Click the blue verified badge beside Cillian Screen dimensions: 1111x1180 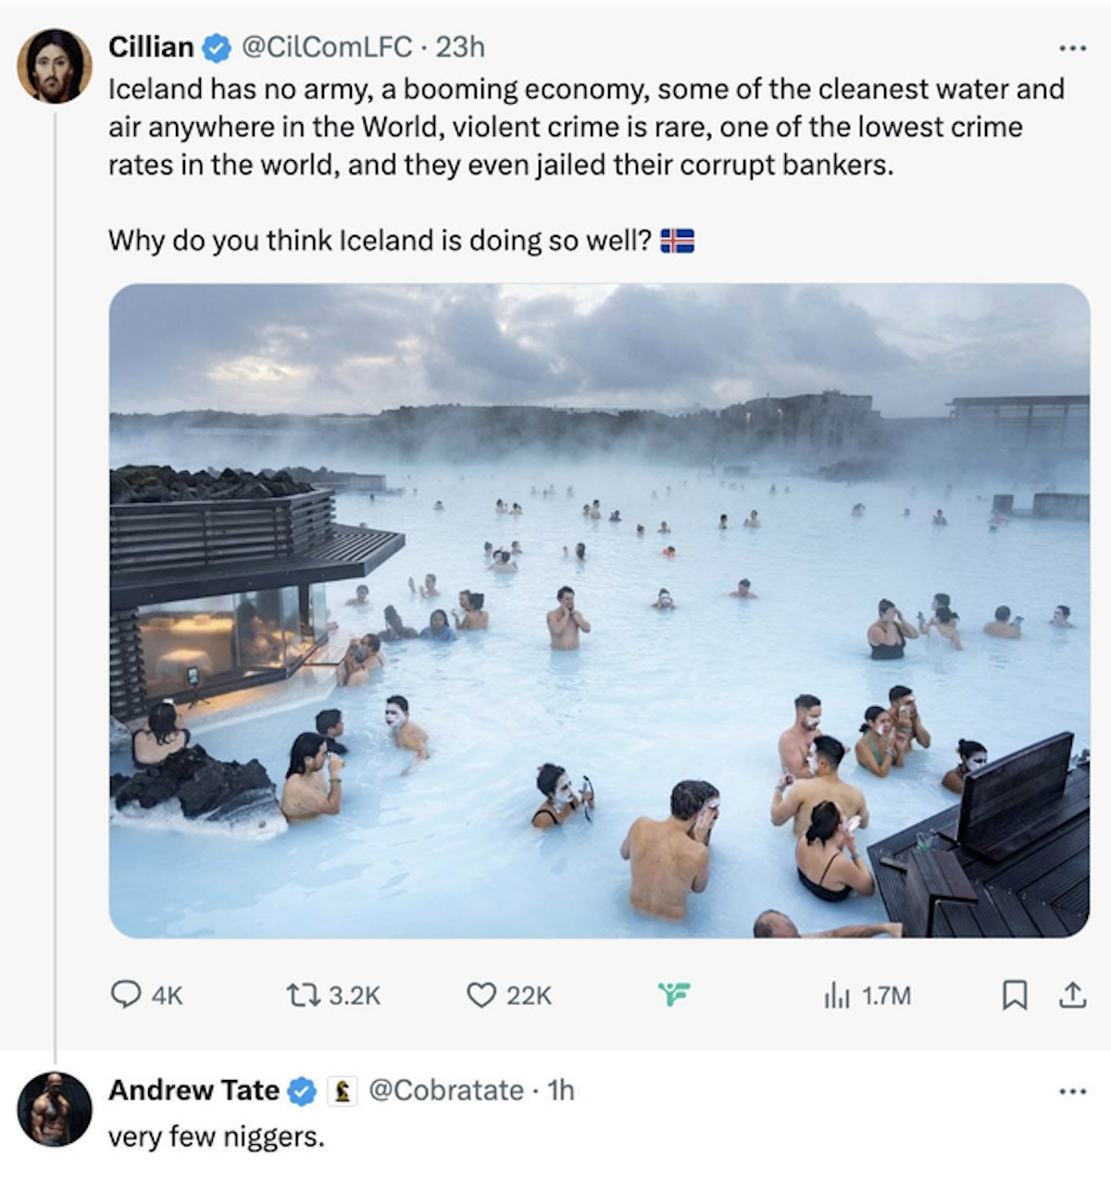coord(217,47)
